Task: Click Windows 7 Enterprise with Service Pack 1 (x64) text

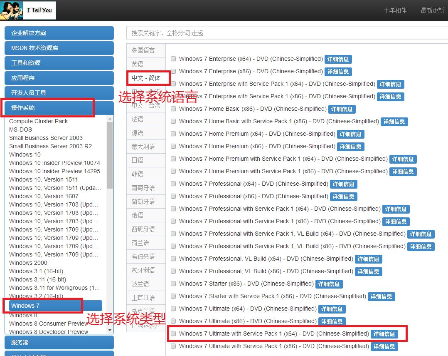Action: 277,84
